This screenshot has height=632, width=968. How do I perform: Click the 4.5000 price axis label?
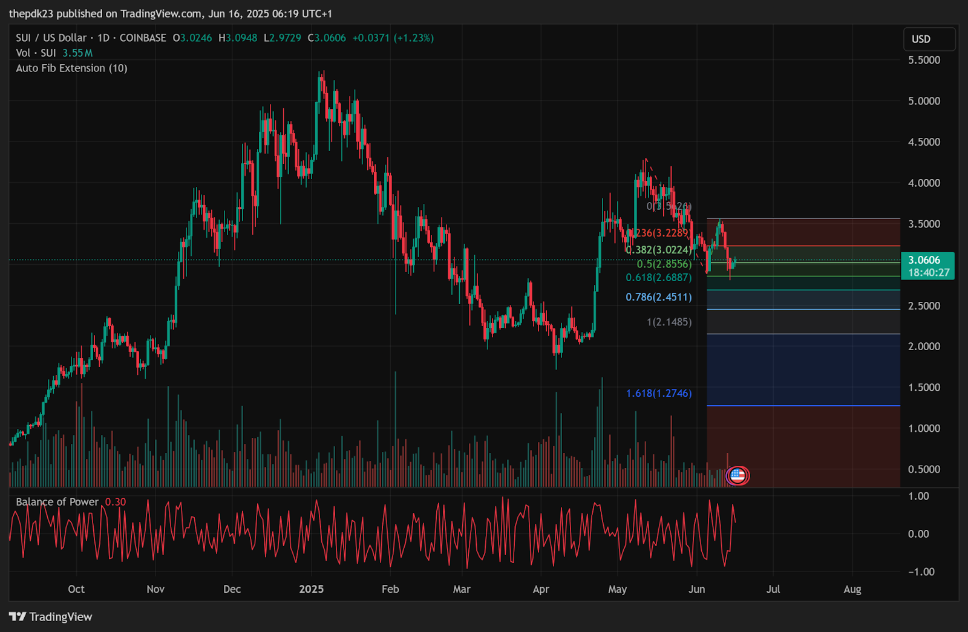[924, 142]
